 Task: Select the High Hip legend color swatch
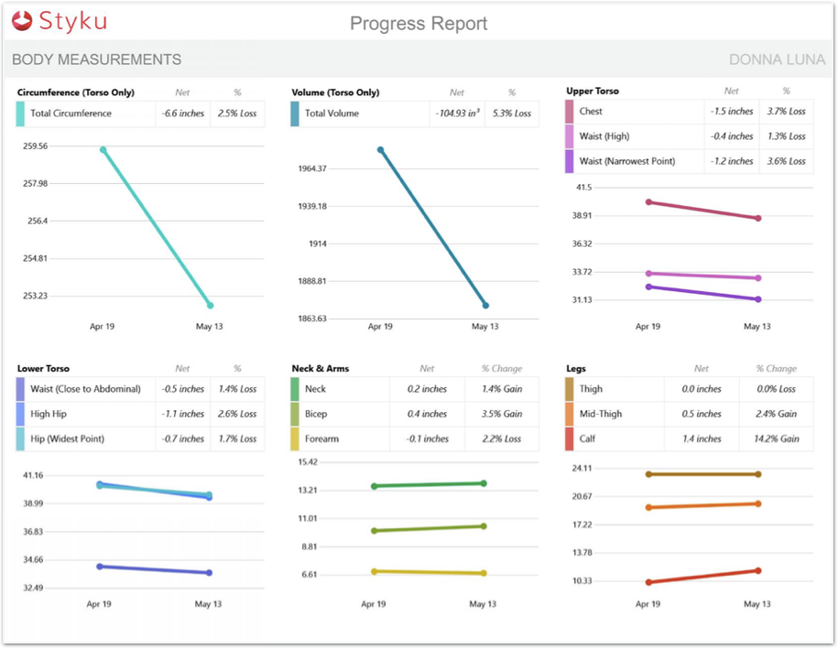[20, 414]
